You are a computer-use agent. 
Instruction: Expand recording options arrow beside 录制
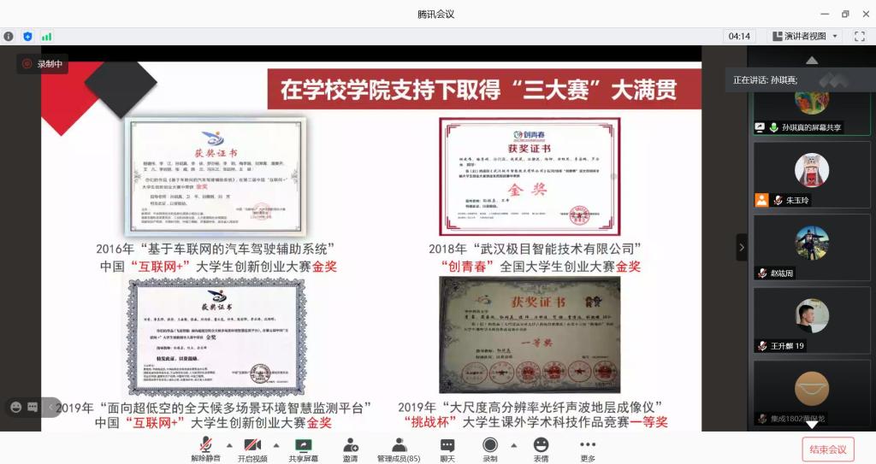(513, 445)
